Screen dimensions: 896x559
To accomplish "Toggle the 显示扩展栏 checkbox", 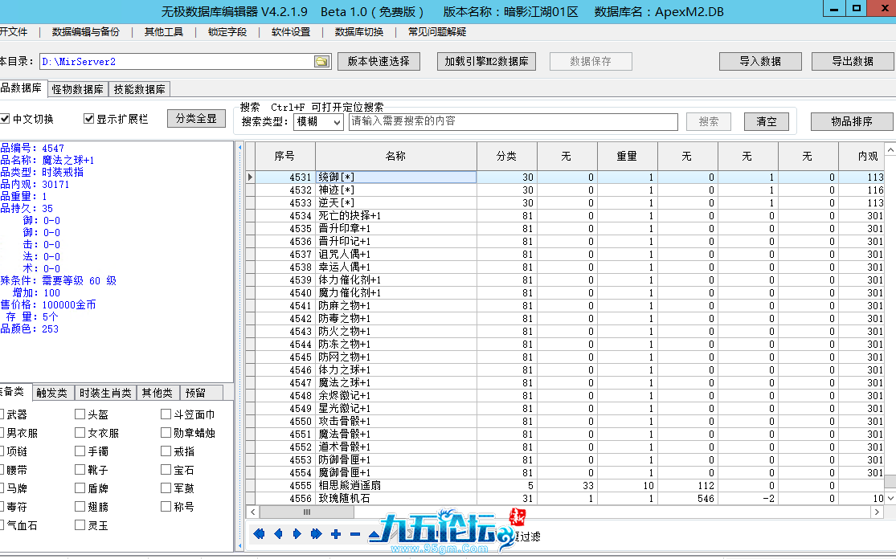I will coord(88,119).
